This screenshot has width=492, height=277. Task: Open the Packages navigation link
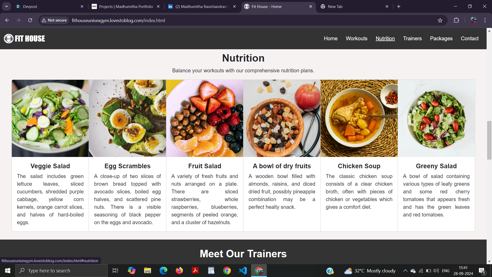click(x=441, y=38)
